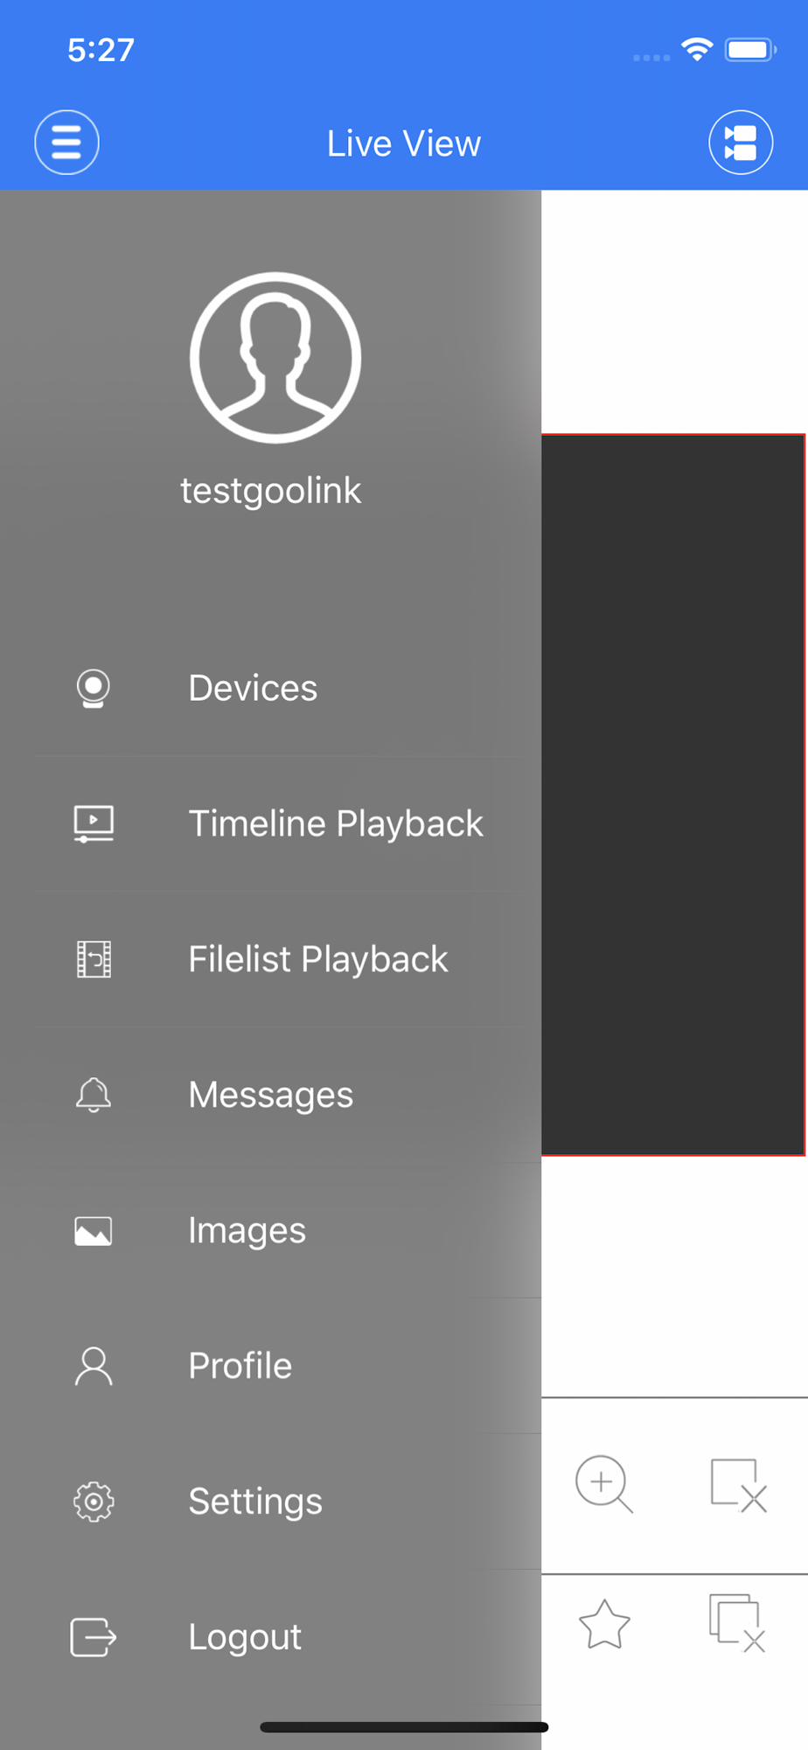Go to Timeline Playback

coord(336,824)
